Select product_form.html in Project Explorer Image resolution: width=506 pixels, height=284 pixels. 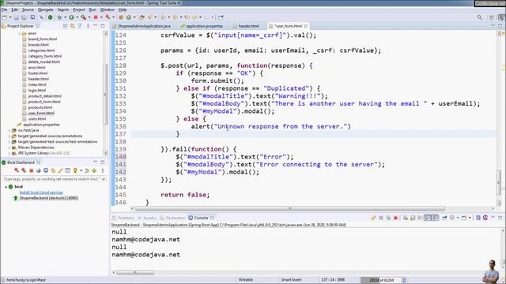pyautogui.click(x=44, y=102)
